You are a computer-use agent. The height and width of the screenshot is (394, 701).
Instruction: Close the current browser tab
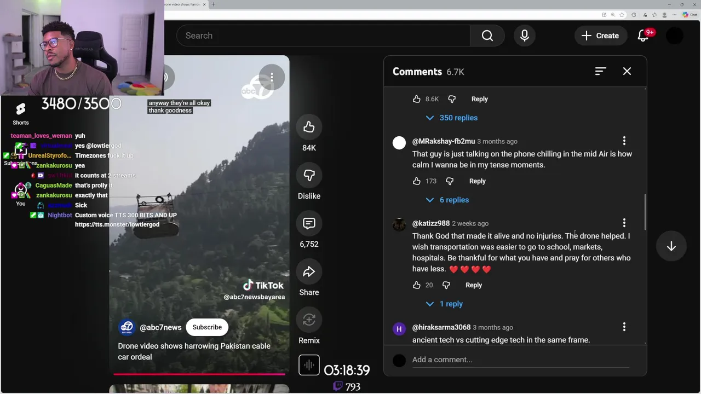[x=204, y=4]
